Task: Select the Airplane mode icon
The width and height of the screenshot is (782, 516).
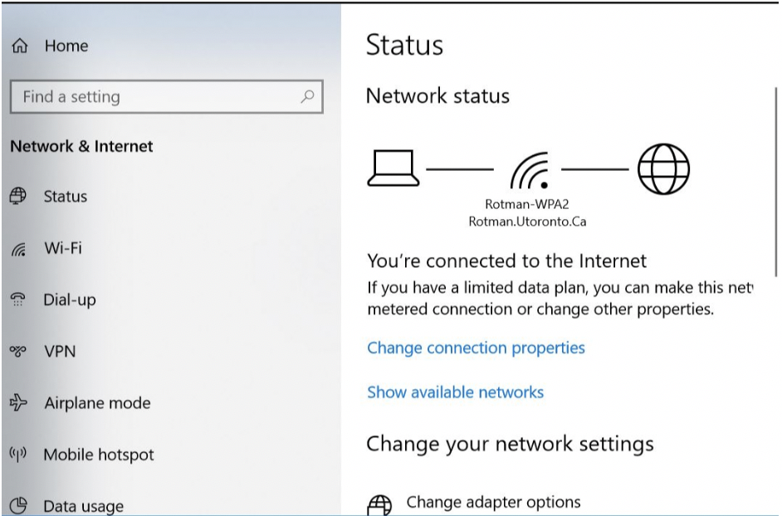Action: click(17, 403)
